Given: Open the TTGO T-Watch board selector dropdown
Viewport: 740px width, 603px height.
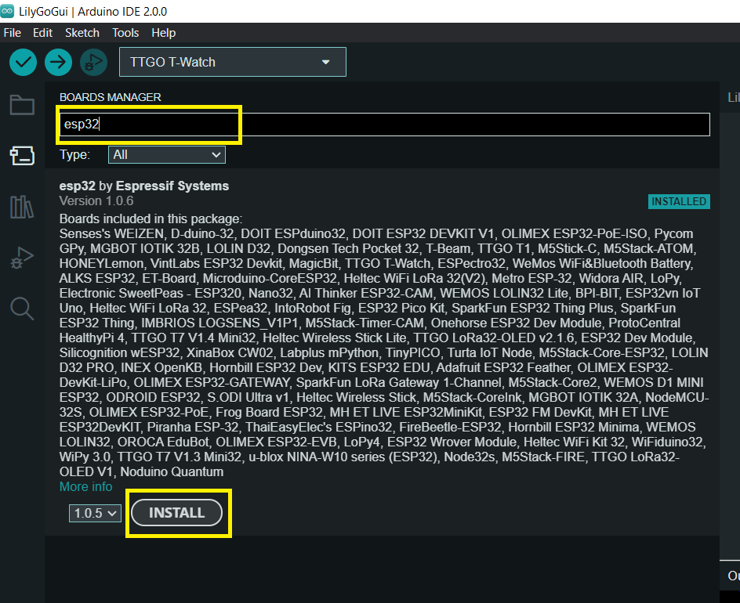Looking at the screenshot, I should point(233,62).
